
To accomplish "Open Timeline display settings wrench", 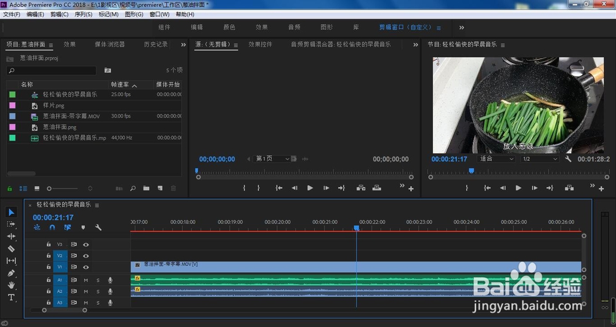I will (98, 227).
